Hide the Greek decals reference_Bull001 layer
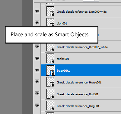The height and width of the screenshot is (114, 121). [37, 94]
